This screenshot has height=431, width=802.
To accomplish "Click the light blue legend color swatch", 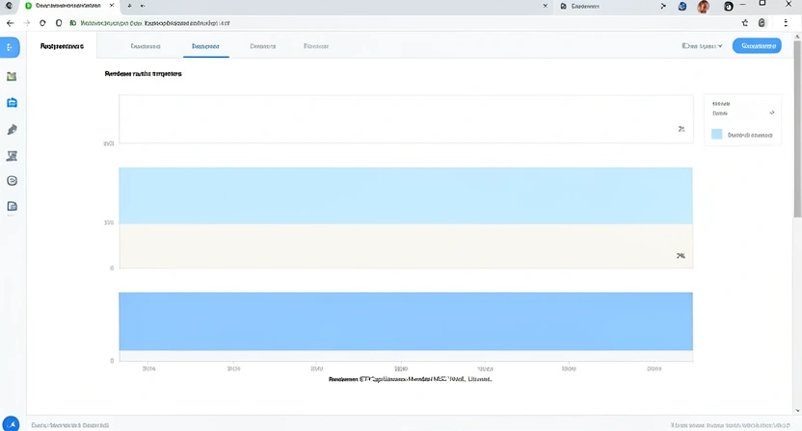I will [716, 135].
